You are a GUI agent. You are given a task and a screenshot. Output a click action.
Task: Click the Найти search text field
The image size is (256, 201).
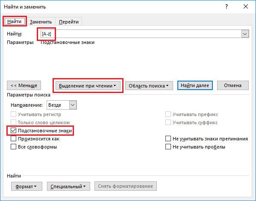[141, 34]
